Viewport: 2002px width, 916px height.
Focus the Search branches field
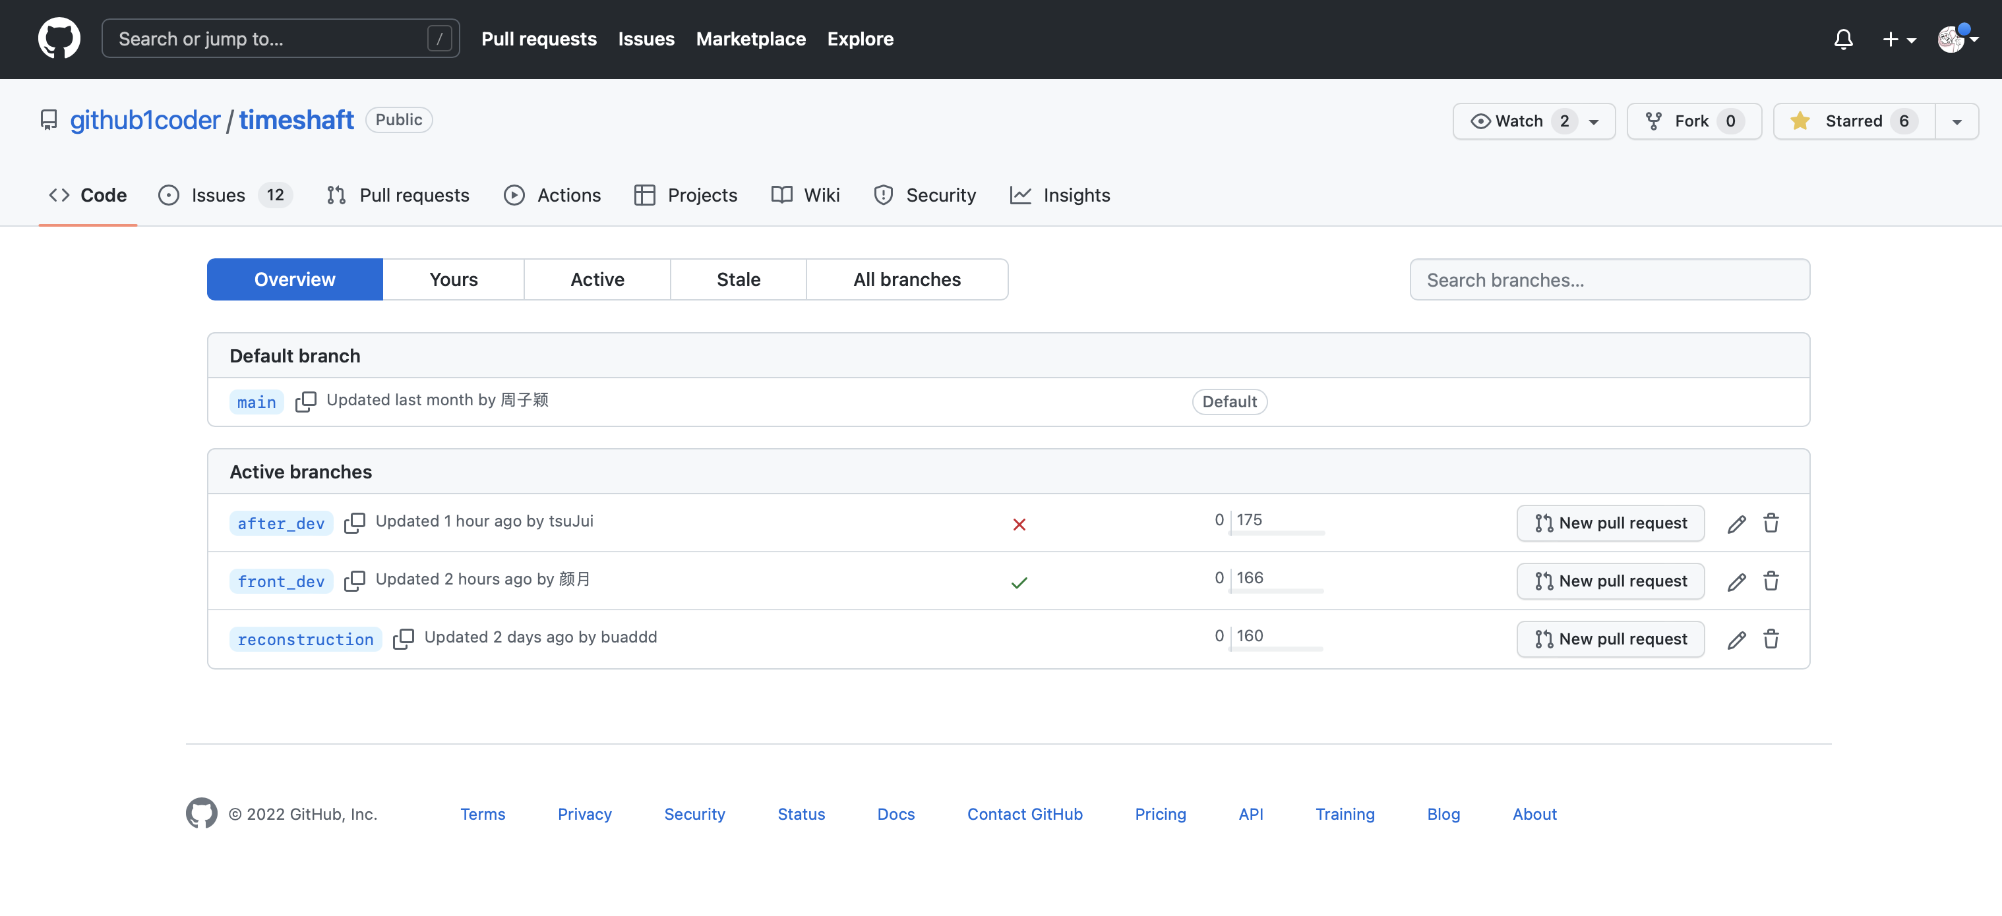click(1610, 279)
